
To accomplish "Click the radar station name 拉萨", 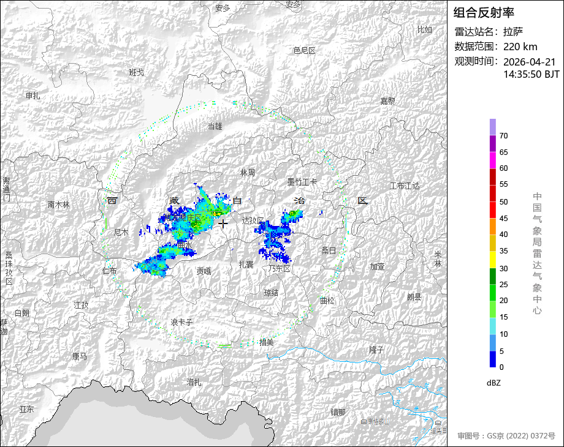I will pos(513,32).
